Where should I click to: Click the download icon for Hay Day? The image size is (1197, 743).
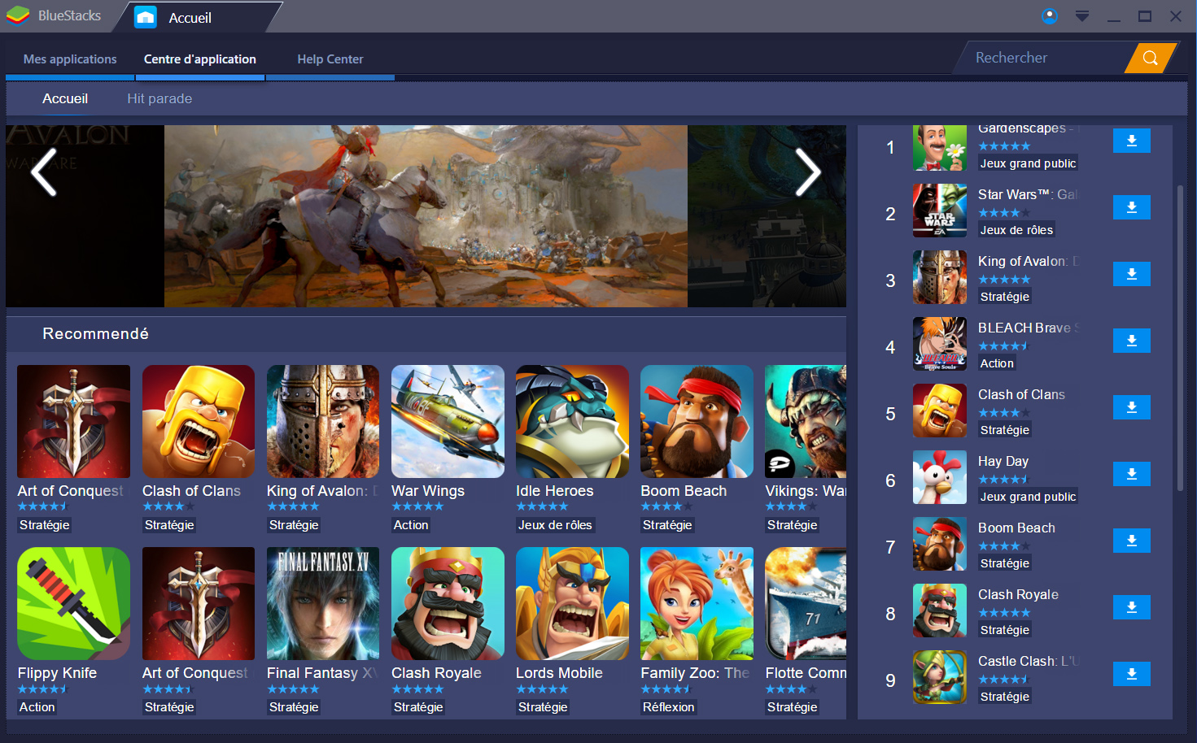[1131, 475]
